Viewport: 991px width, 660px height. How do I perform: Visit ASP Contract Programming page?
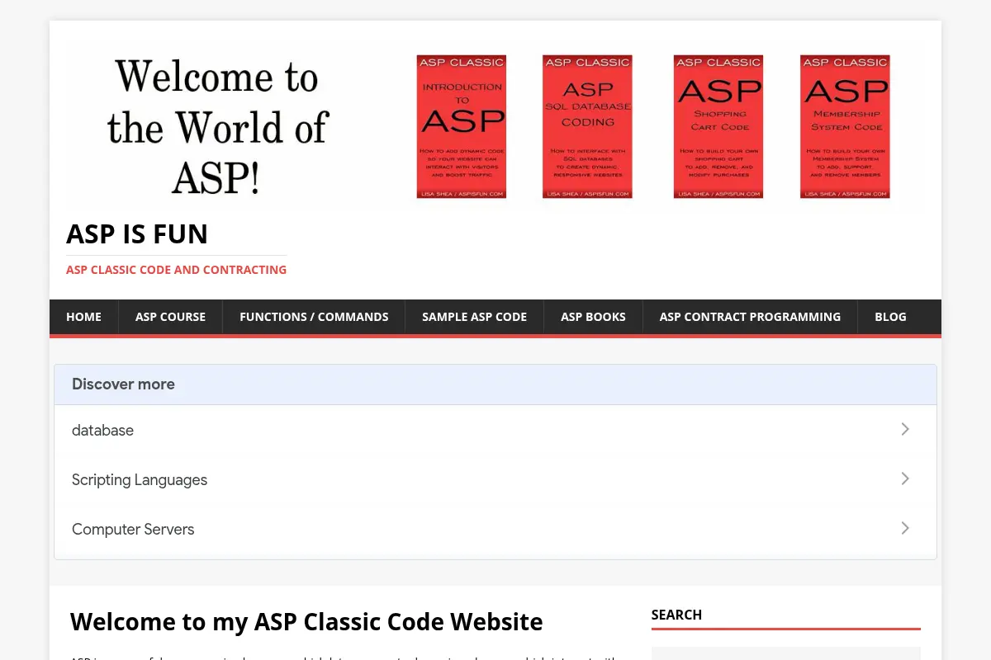[x=750, y=317]
